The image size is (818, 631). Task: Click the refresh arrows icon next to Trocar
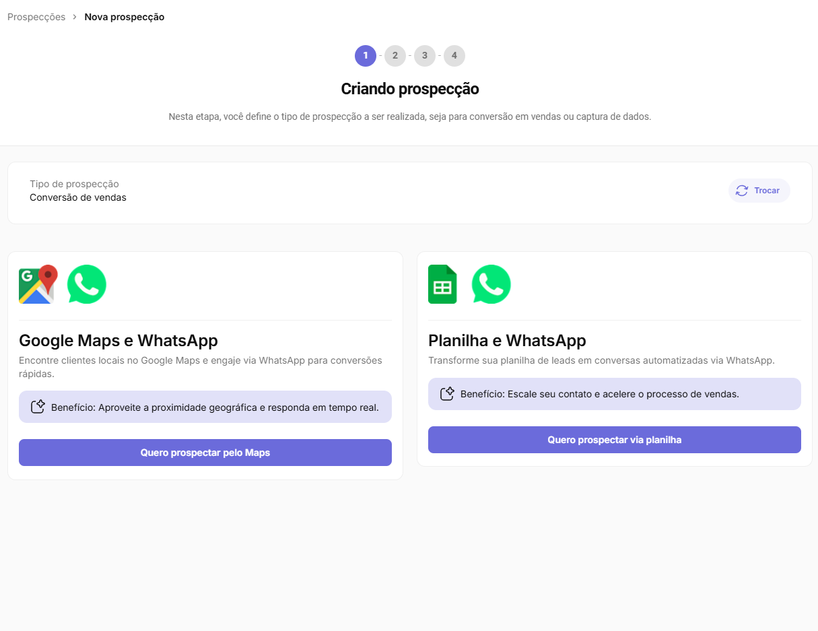(x=742, y=191)
